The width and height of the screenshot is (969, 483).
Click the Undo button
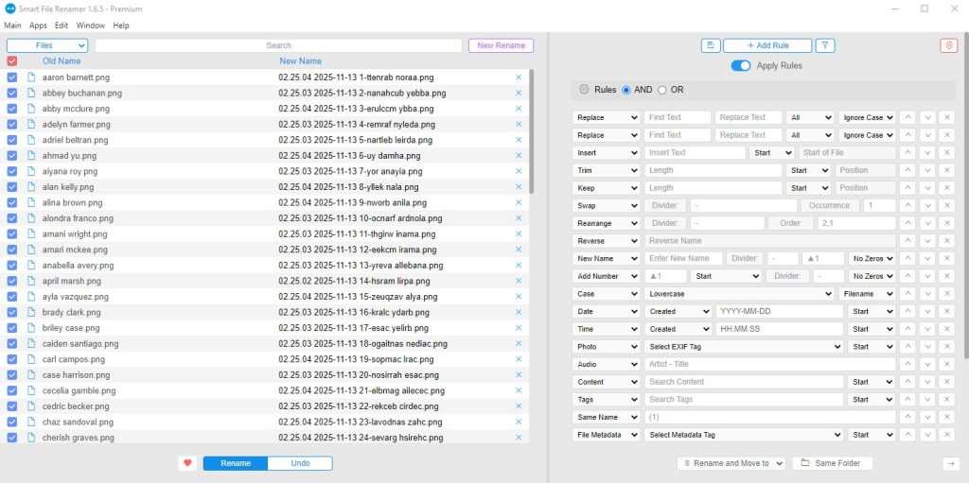click(300, 463)
